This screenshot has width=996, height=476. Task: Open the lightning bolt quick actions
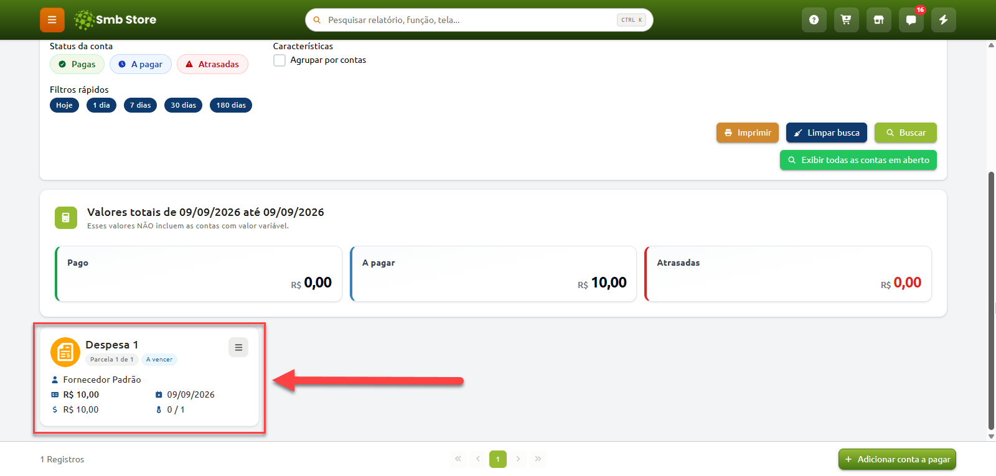point(943,20)
